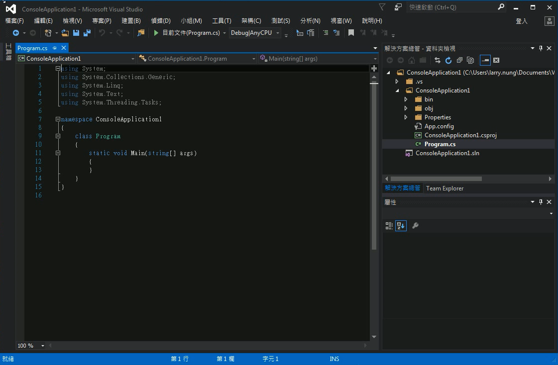Collapse the using directives block at line 1
Image resolution: width=558 pixels, height=365 pixels.
tap(58, 68)
